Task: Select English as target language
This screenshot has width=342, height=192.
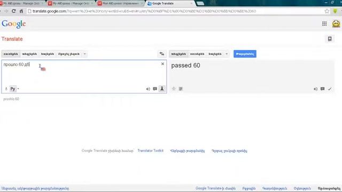Action: point(178,54)
